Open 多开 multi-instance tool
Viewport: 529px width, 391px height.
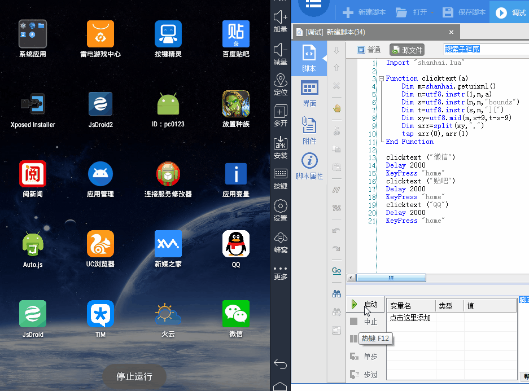[281, 116]
